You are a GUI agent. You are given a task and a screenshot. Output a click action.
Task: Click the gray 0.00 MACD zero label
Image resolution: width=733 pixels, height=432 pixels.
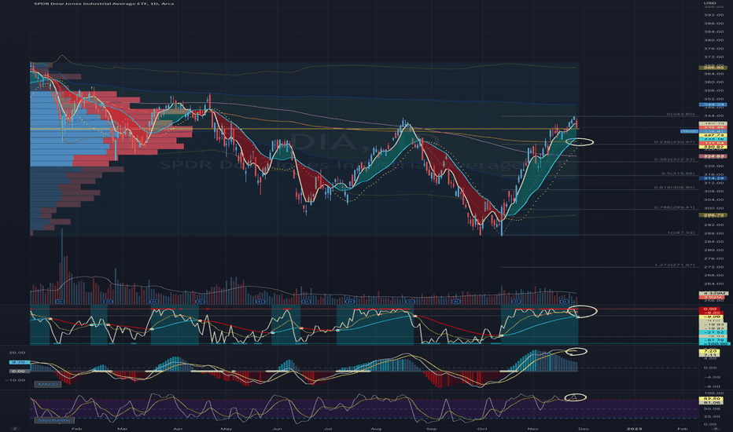tap(19, 372)
